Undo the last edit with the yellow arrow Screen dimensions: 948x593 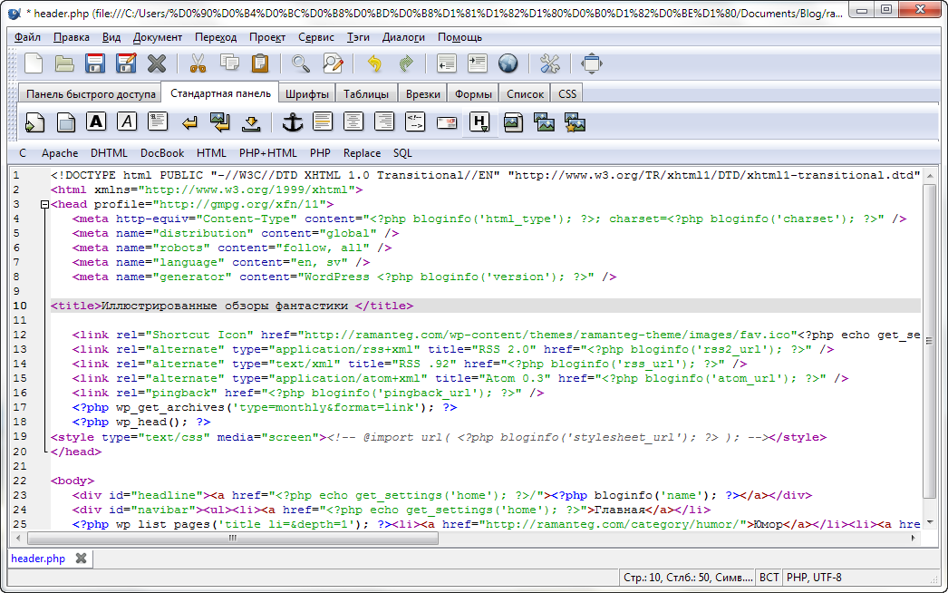click(x=373, y=63)
